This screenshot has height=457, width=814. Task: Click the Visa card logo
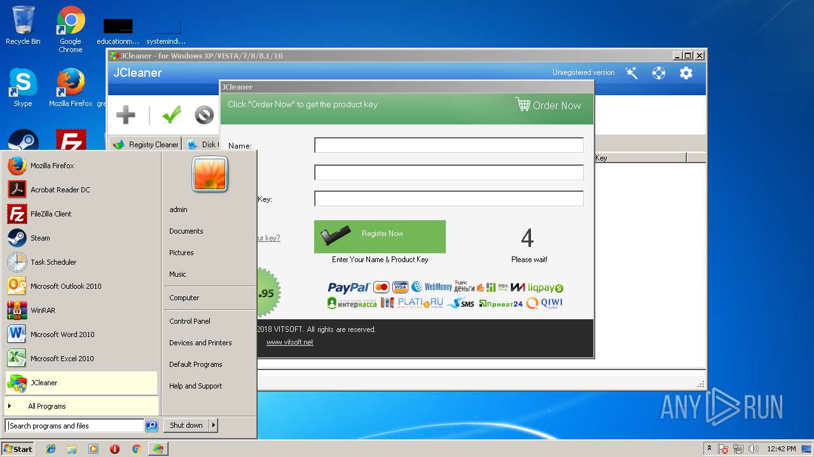click(x=400, y=287)
